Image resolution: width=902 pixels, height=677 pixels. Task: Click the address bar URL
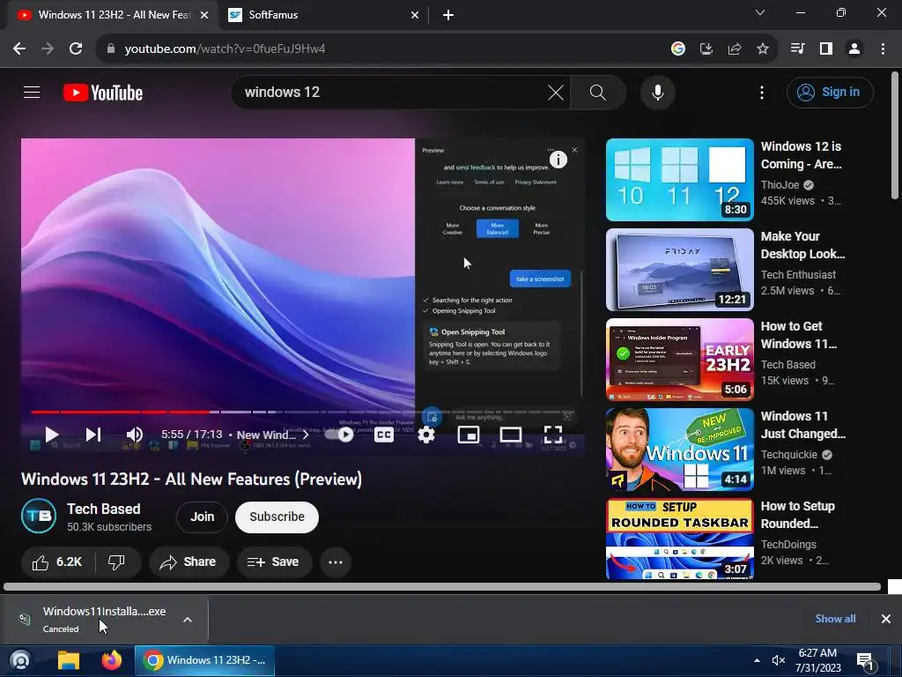[225, 49]
